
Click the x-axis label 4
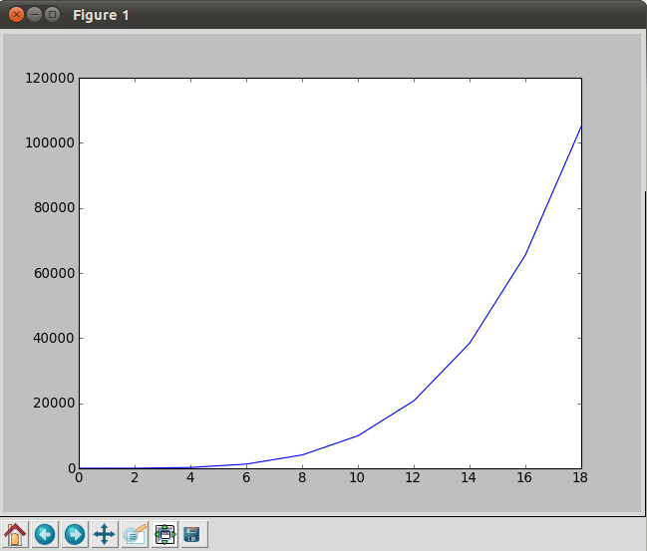click(190, 477)
